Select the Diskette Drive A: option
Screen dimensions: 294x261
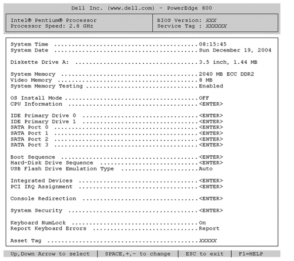pos(134,62)
